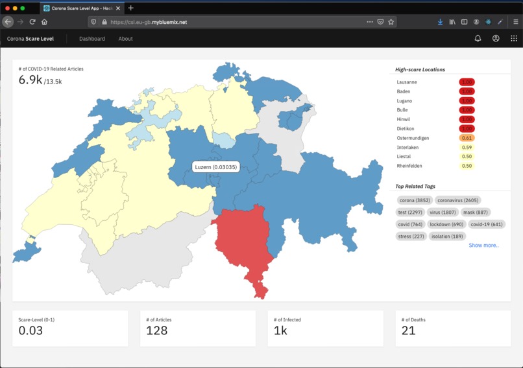The width and height of the screenshot is (523, 368).
Task: Click the browser back arrow button
Action: [8, 22]
